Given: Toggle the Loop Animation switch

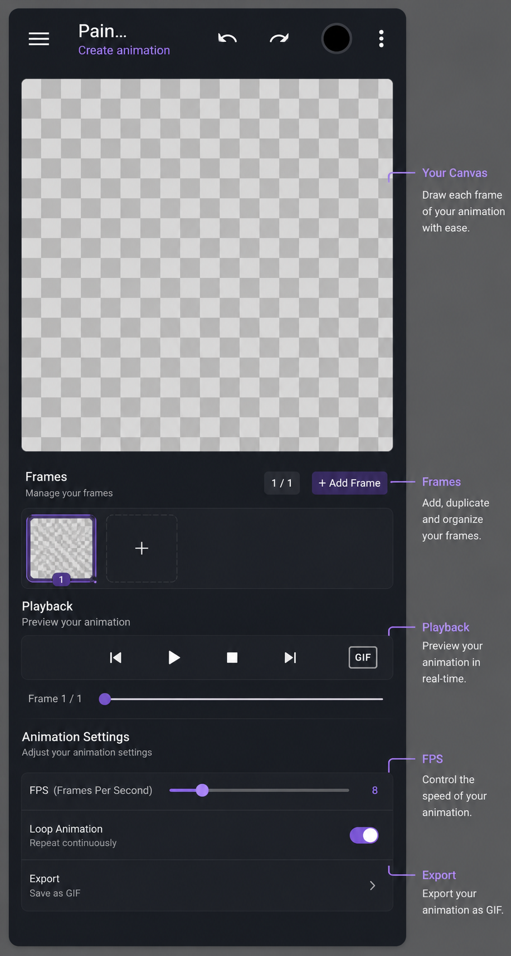Looking at the screenshot, I should [x=364, y=835].
